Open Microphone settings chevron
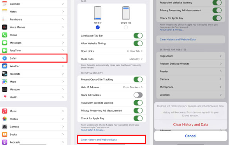 (221, 87)
